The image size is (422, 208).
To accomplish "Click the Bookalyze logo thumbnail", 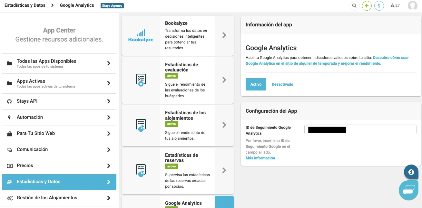I will [141, 36].
